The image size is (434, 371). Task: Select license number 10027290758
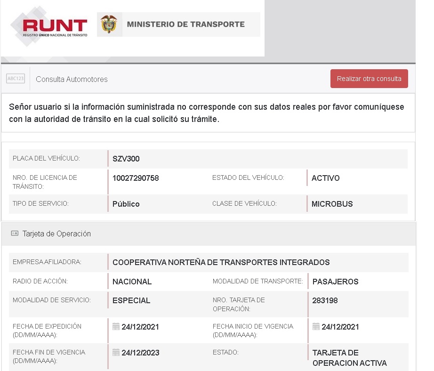(136, 178)
